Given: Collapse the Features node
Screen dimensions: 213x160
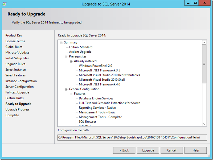Looking at the screenshot, I should (x=71, y=94).
